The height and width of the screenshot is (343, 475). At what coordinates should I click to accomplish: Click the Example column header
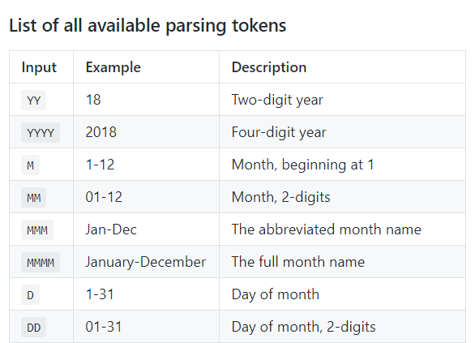coord(113,67)
